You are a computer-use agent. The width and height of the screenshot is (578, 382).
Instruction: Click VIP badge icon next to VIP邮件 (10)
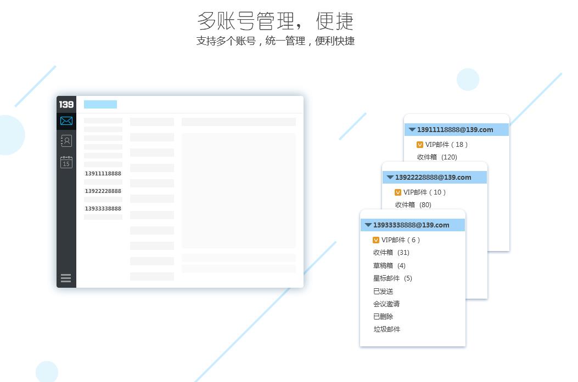(x=398, y=192)
